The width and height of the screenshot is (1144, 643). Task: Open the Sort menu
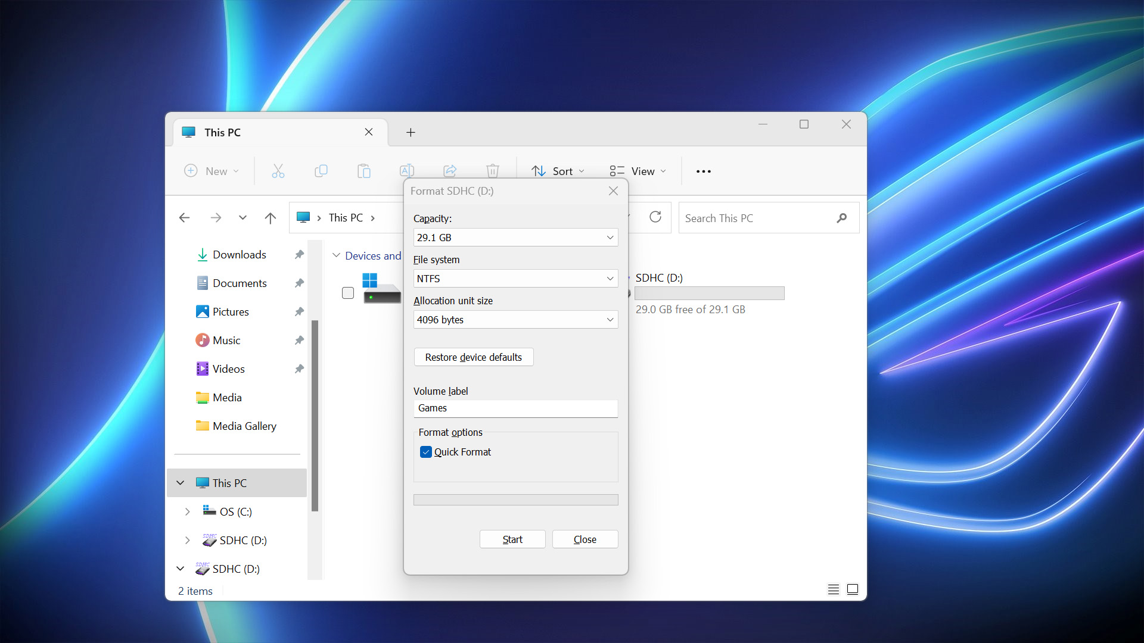coord(558,170)
